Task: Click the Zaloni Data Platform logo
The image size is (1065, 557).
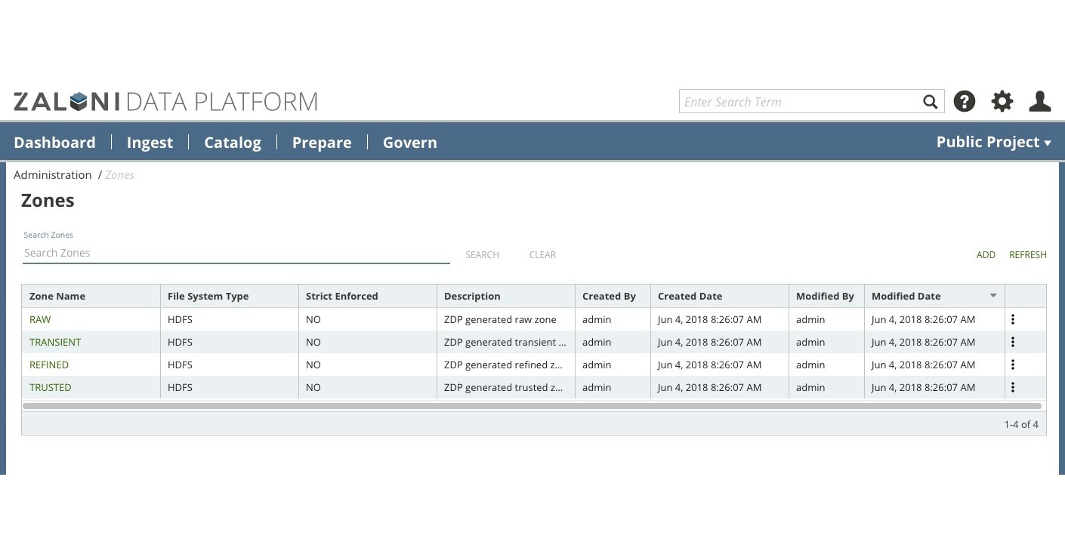Action: click(165, 100)
